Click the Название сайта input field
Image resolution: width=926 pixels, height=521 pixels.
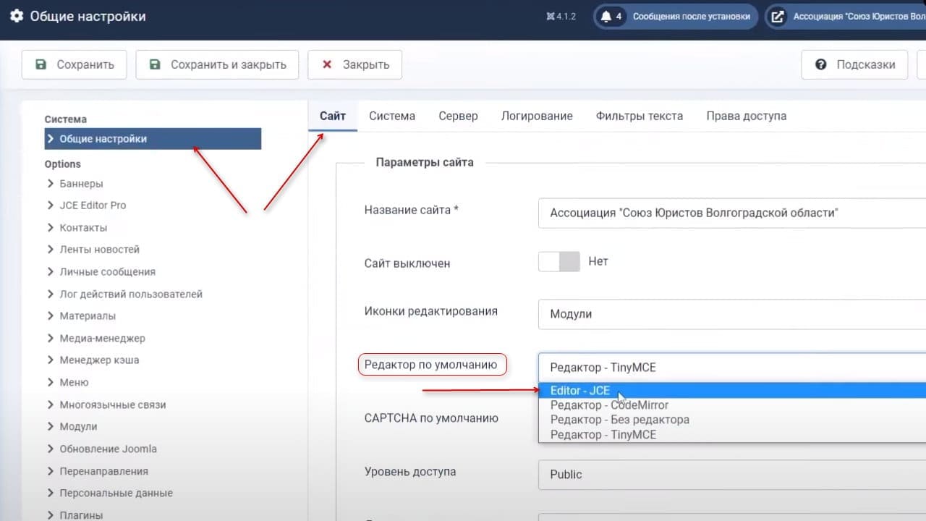732,213
